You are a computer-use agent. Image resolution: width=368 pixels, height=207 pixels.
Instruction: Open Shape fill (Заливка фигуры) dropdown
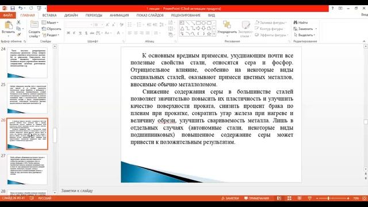[271, 22]
